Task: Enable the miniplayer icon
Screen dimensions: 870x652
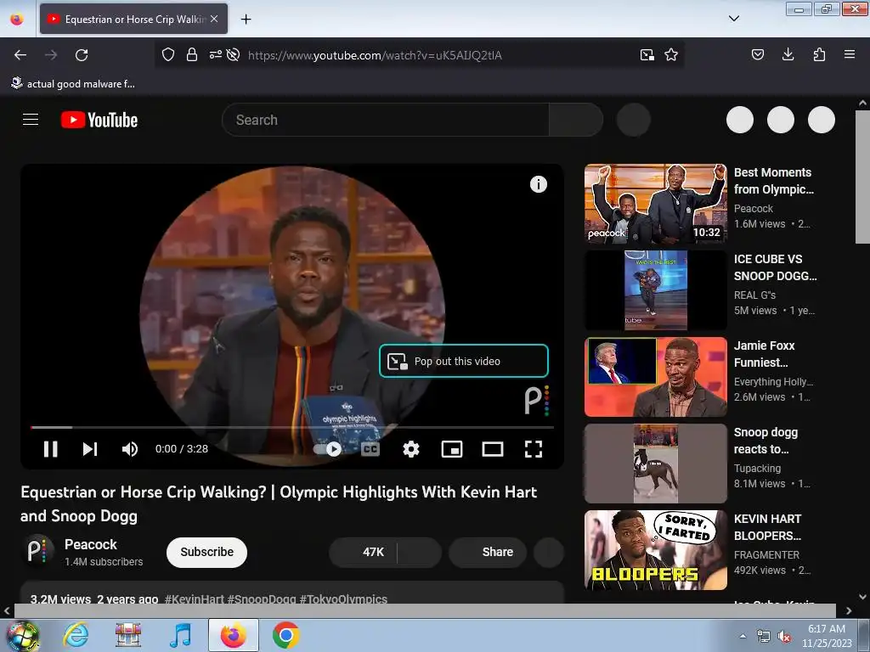Action: pos(452,449)
